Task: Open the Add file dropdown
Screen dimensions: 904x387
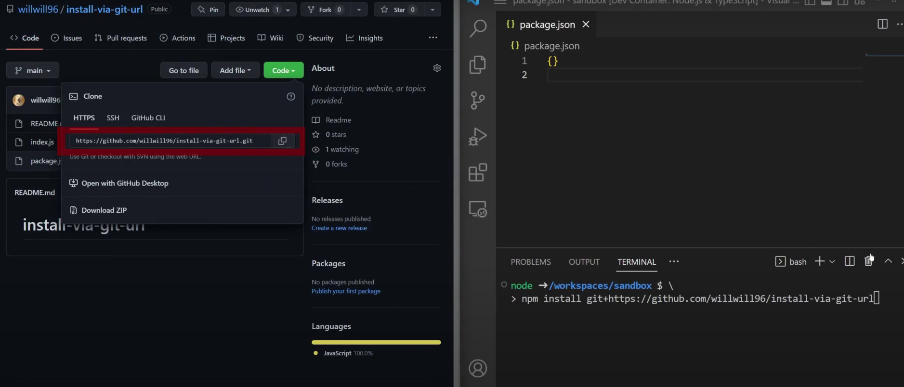Action: (235, 70)
